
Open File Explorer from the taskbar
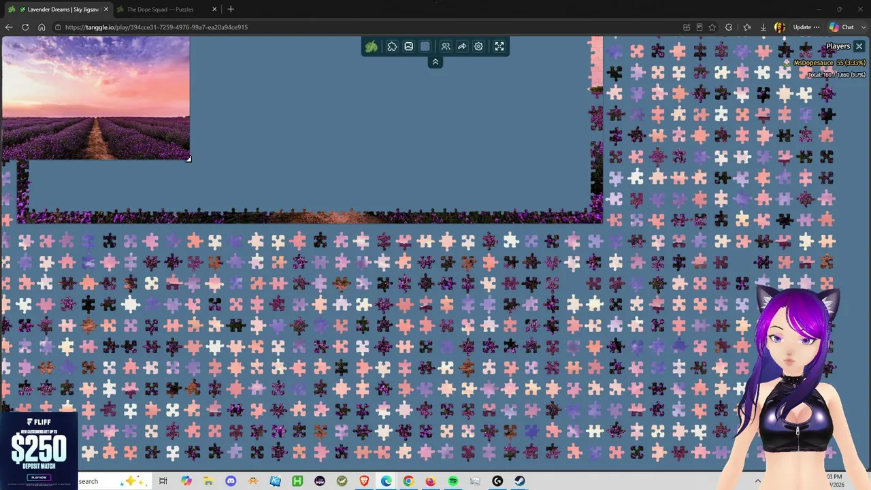(208, 481)
